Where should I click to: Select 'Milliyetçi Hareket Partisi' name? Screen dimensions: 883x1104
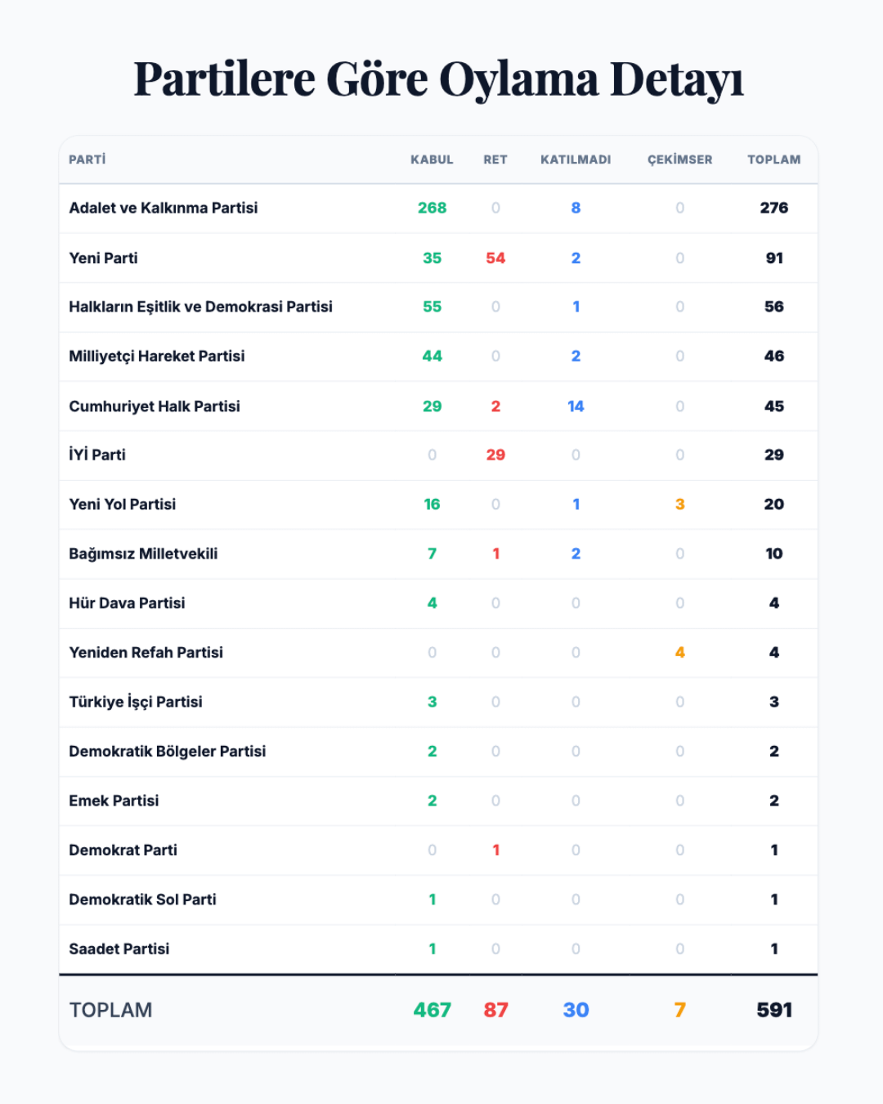(157, 356)
